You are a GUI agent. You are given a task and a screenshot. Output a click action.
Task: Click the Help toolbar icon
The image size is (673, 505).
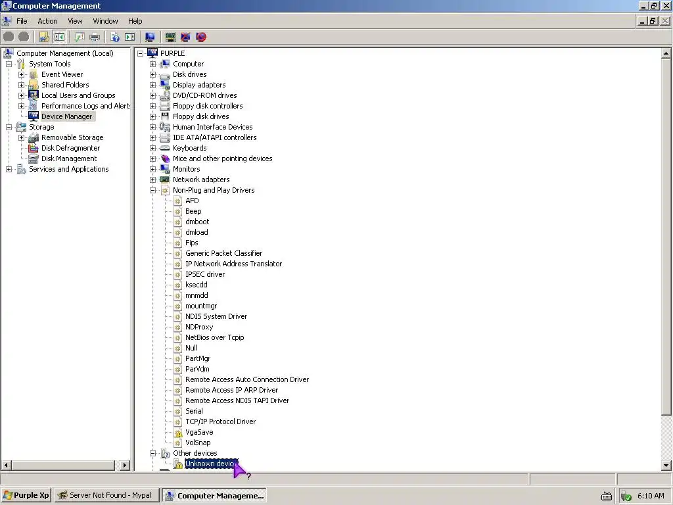coord(115,37)
